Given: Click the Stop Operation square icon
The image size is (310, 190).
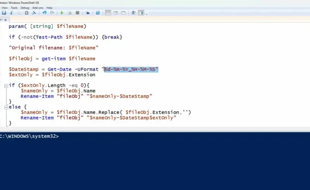Looking at the screenshot, I should (77, 13).
